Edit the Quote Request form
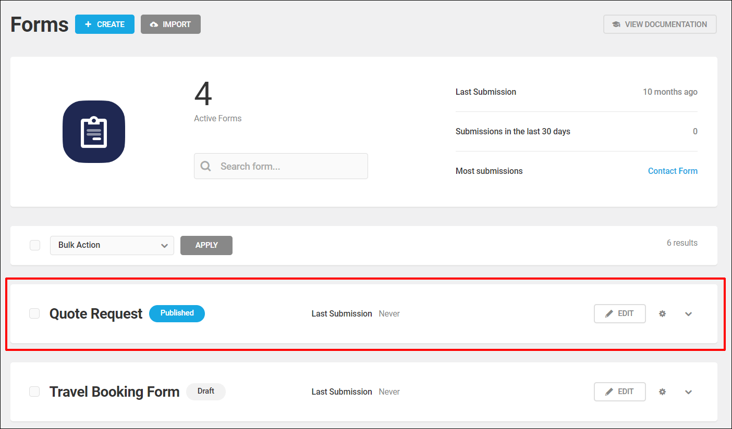The image size is (732, 429). pyautogui.click(x=620, y=313)
